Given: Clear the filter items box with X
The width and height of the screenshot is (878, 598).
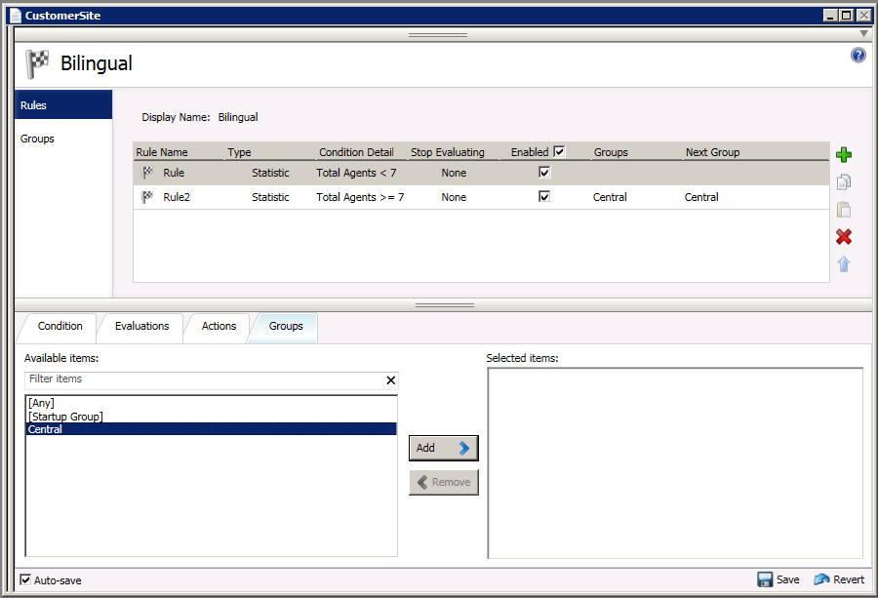Looking at the screenshot, I should pyautogui.click(x=391, y=380).
